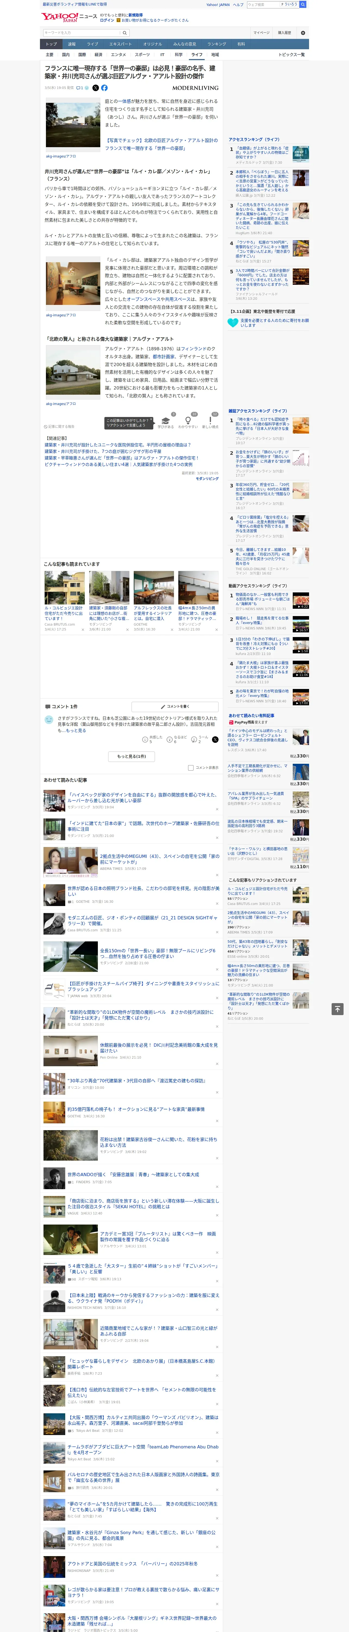The image size is (349, 1632).
Task: Dismiss the Casa BRUTUS recommended card
Action: pyautogui.click(x=82, y=630)
